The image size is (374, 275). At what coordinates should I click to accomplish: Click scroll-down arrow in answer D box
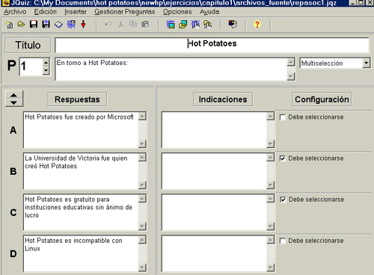tap(142, 268)
